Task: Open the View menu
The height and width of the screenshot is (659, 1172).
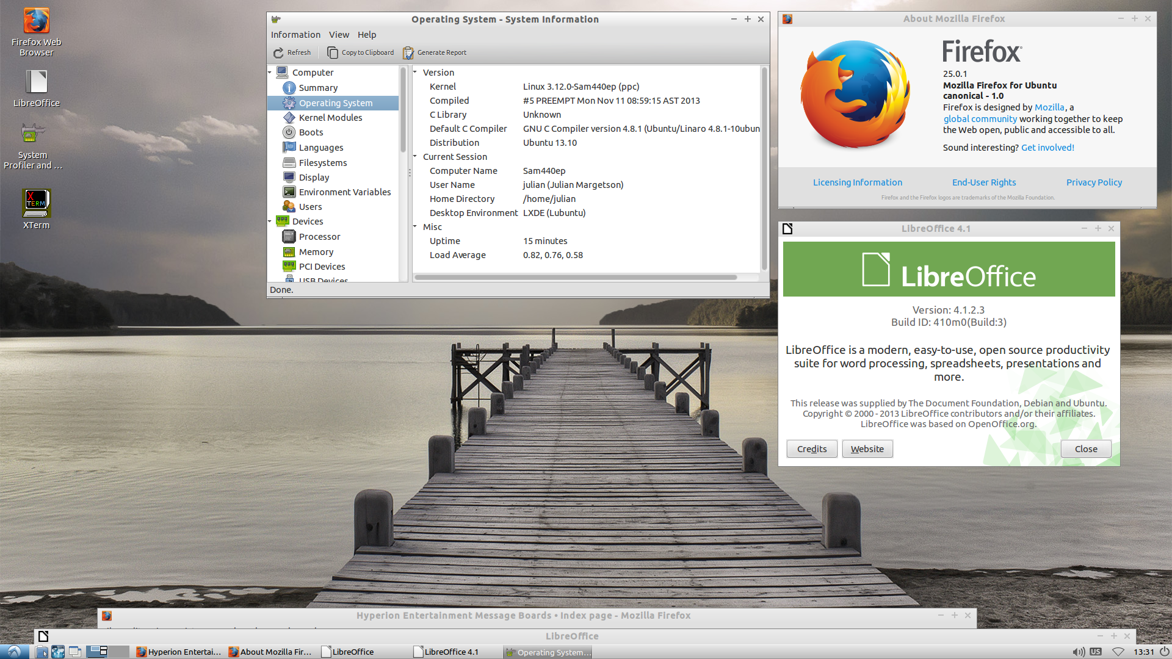Action: coord(339,35)
